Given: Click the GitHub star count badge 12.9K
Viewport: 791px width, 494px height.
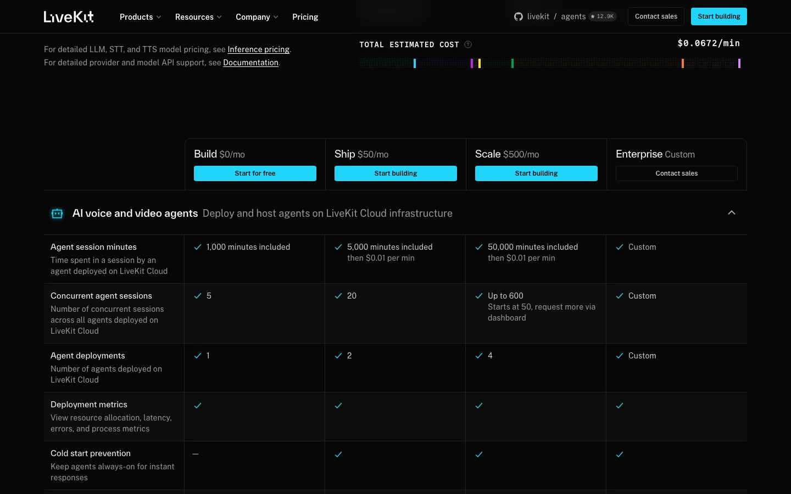Looking at the screenshot, I should pyautogui.click(x=603, y=16).
